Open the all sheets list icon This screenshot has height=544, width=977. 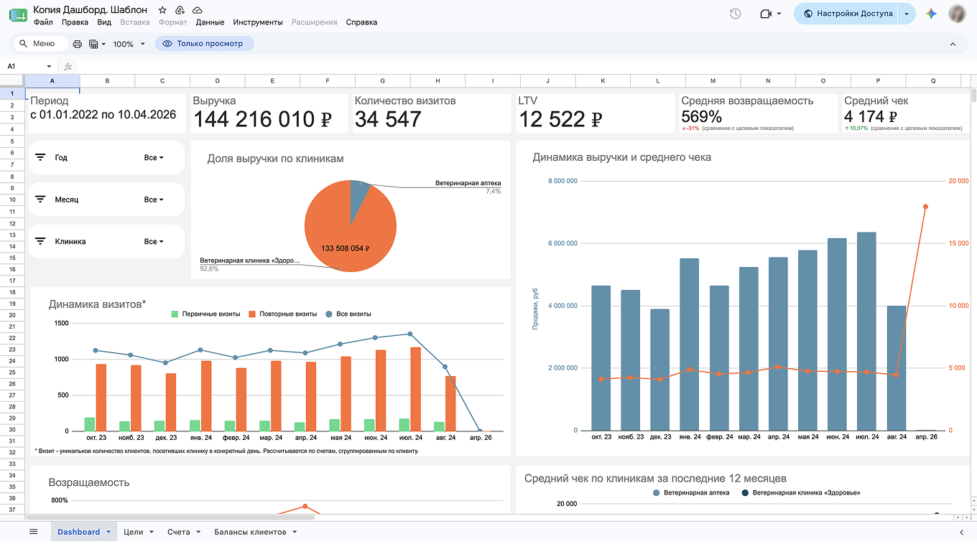click(x=33, y=532)
